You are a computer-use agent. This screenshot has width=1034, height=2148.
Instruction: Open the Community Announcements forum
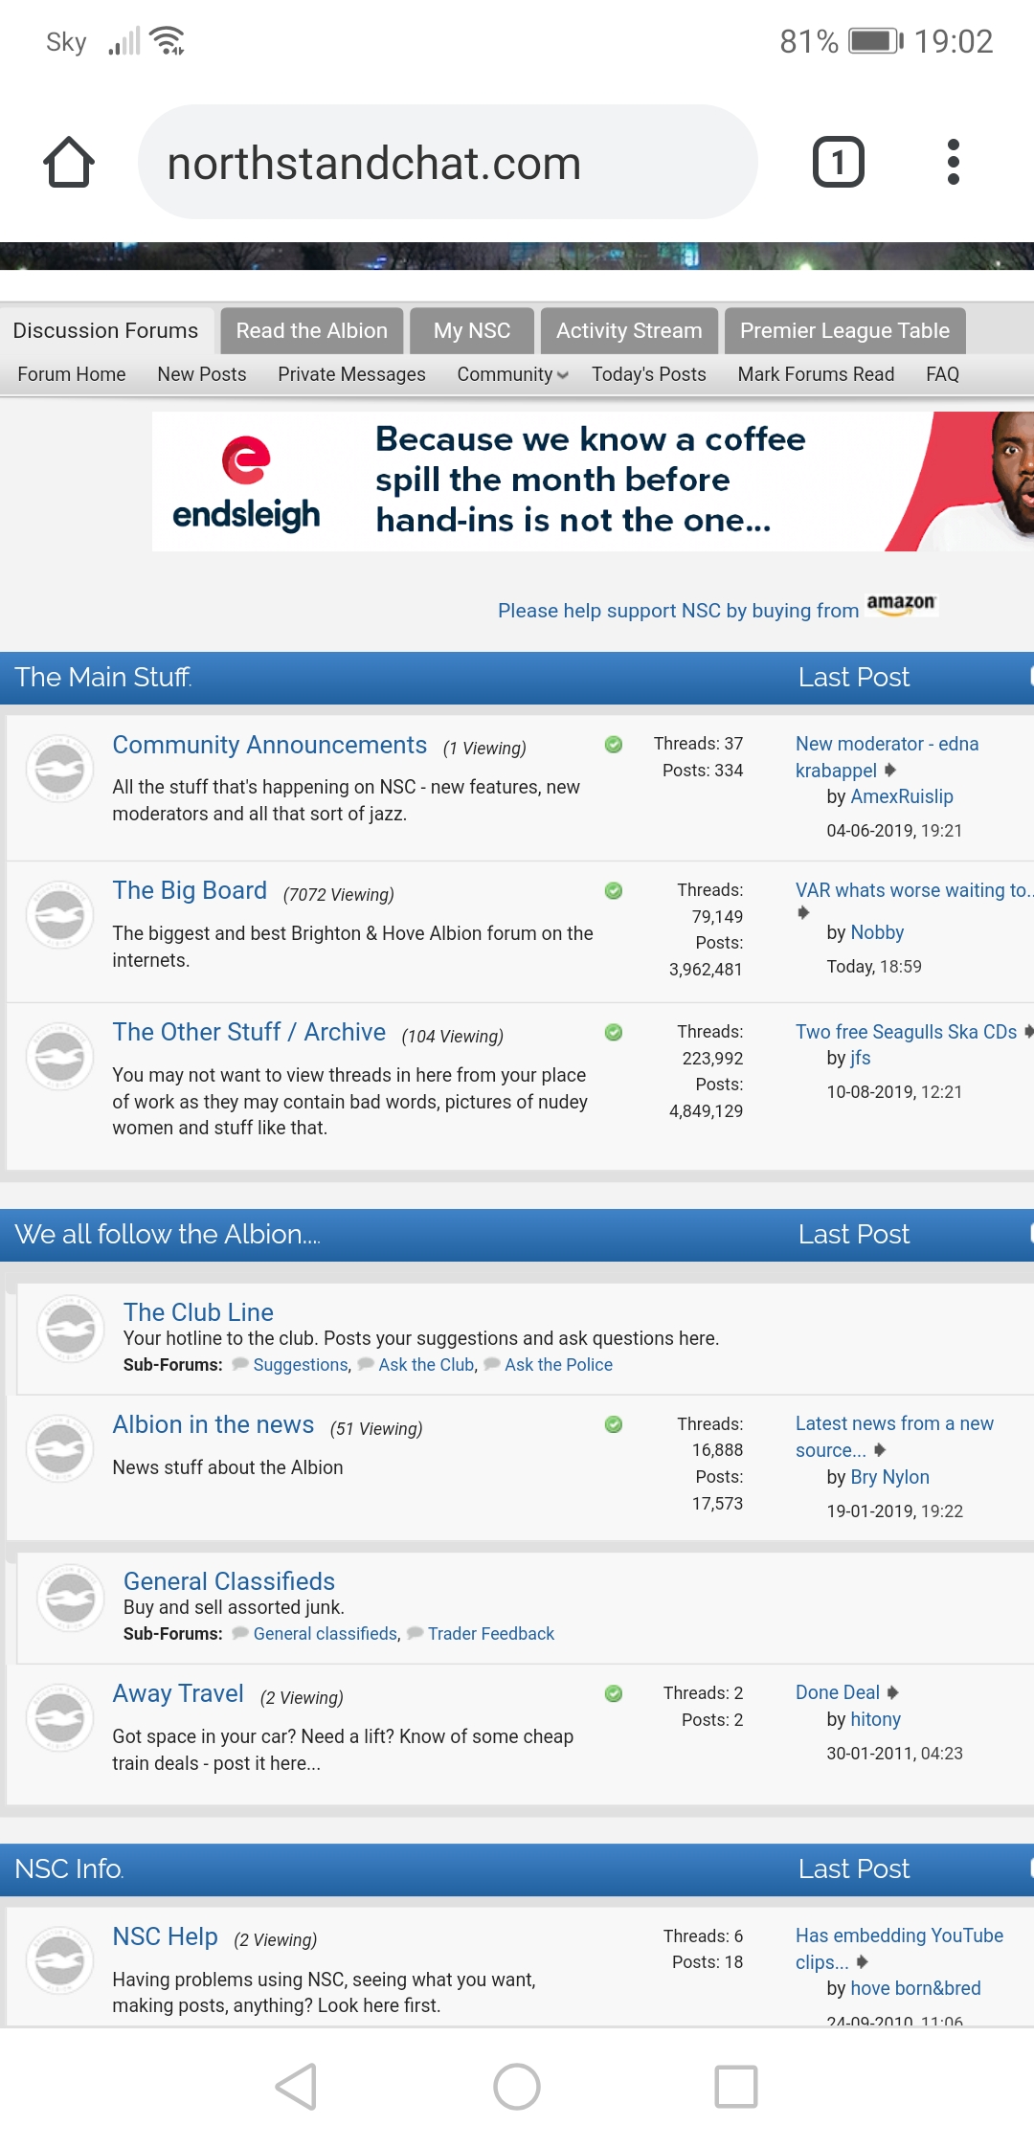coord(270,745)
